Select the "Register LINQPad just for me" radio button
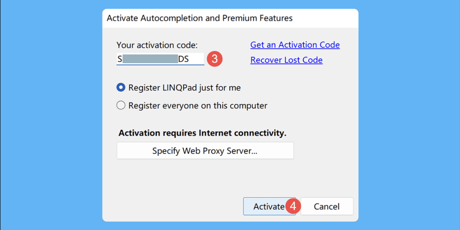 (x=121, y=87)
